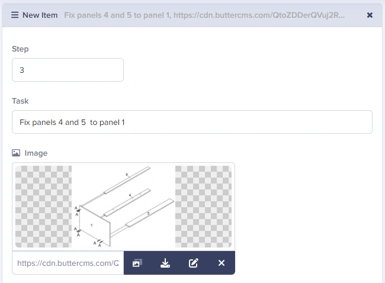The height and width of the screenshot is (283, 385).
Task: Download the image with the download icon
Action: tap(165, 263)
